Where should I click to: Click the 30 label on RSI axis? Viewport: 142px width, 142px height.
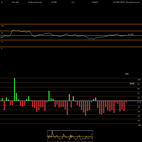coord(2,42)
